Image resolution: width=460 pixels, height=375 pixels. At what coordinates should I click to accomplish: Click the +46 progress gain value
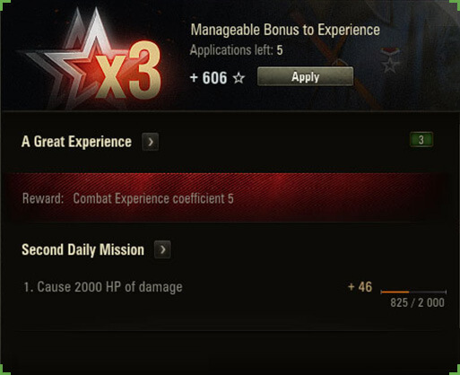(360, 287)
